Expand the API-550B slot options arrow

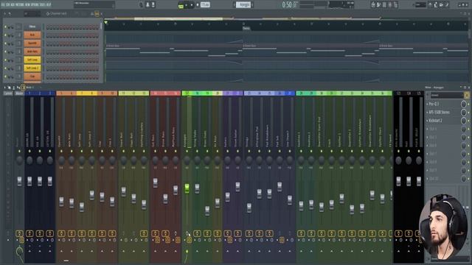pyautogui.click(x=427, y=112)
